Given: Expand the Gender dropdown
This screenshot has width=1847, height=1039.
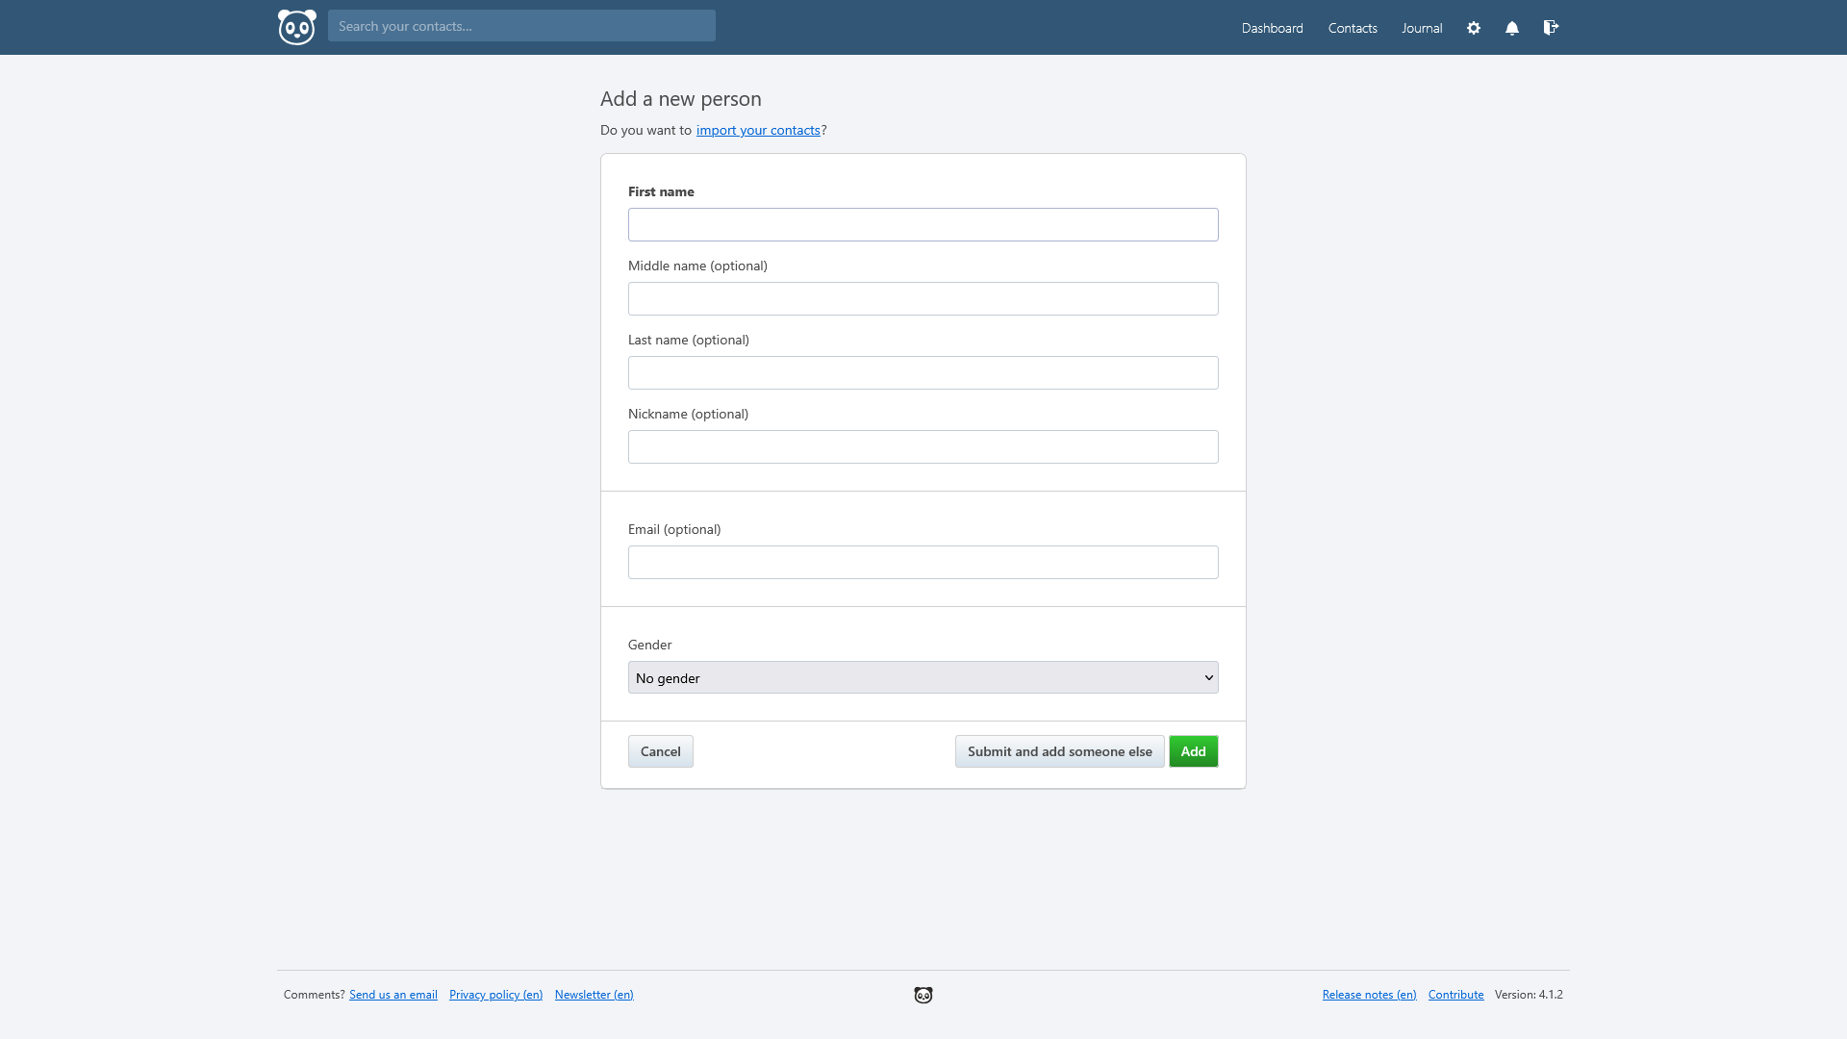Looking at the screenshot, I should pyautogui.click(x=923, y=677).
